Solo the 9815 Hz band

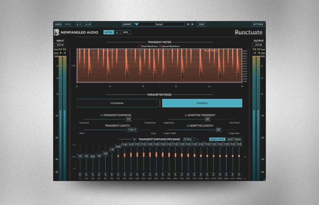pos(207,174)
